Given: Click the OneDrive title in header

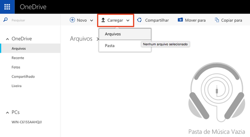Looking at the screenshot, I should tap(33, 7).
